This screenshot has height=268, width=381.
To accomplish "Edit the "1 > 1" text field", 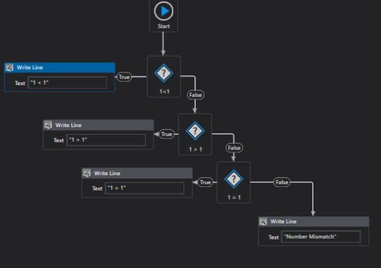I will point(106,140).
